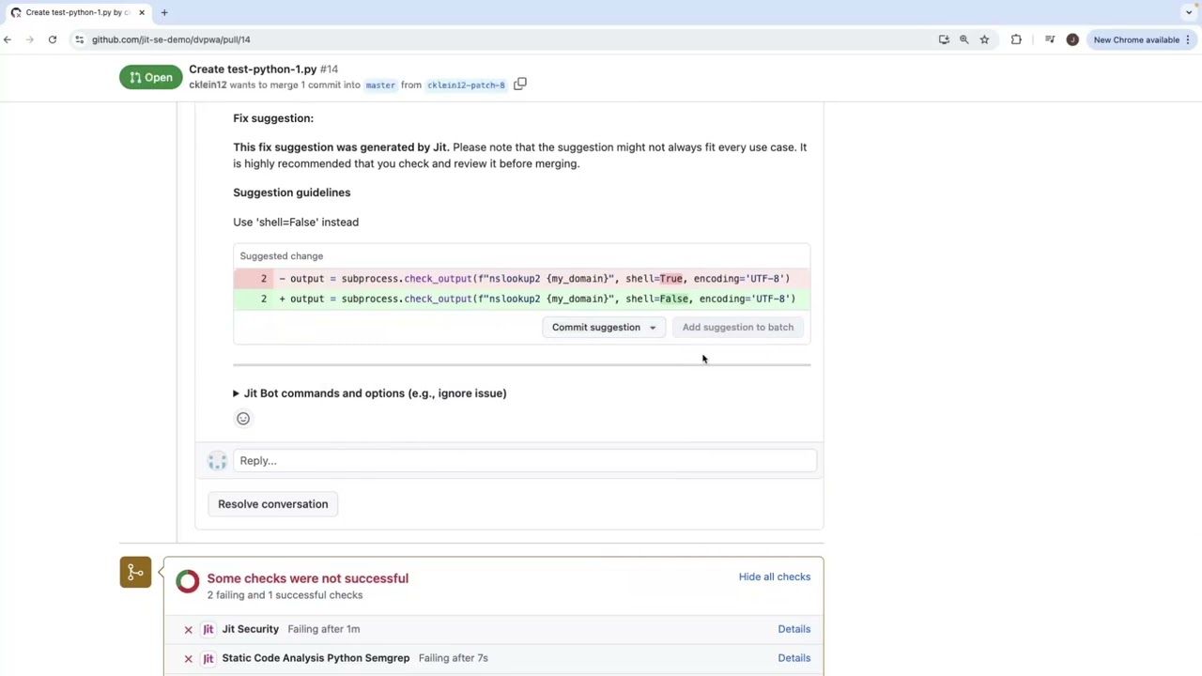Reload the page with refresh icon
1202x676 pixels.
(53, 39)
